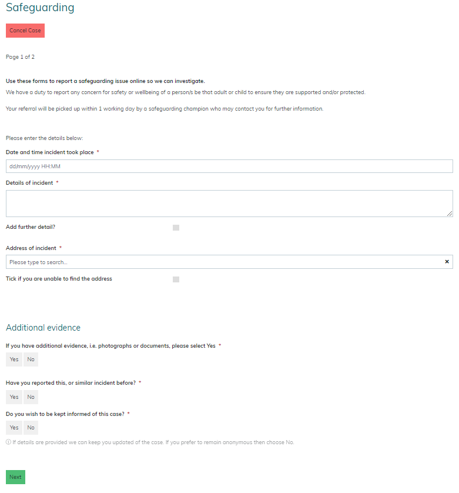Screen dimensions: 459x493
Task: Click the textarea resize handle in Details of incident
Action: (450, 214)
